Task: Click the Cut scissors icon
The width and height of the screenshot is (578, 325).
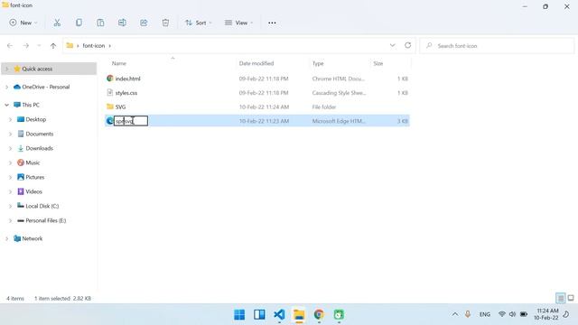Action: (57, 23)
